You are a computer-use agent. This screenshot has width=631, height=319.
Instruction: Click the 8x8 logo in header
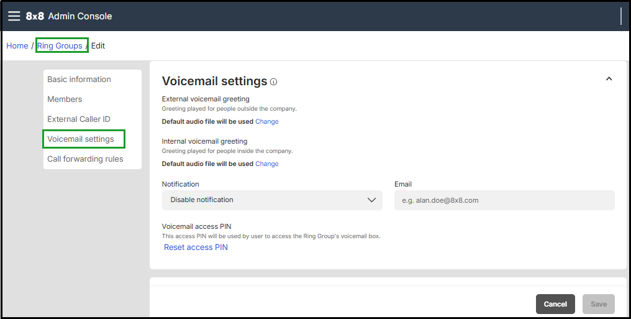click(35, 16)
